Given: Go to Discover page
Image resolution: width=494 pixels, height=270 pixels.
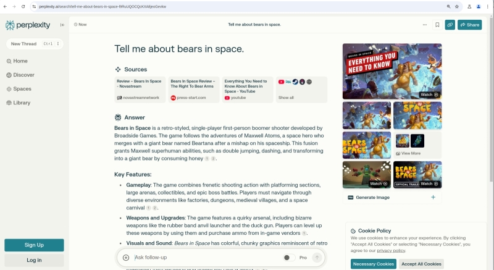Looking at the screenshot, I should click(x=20, y=75).
